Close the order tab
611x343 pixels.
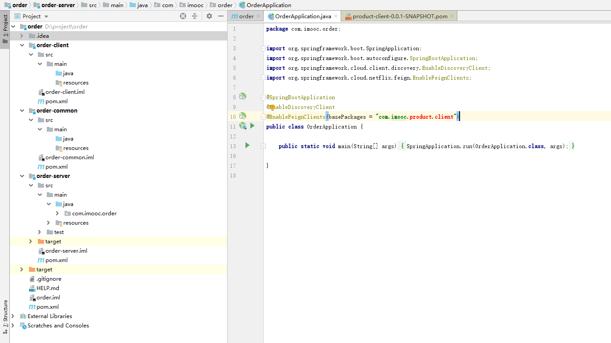pyautogui.click(x=258, y=16)
